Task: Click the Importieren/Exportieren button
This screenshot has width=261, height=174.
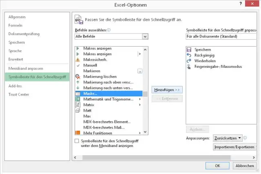Action: point(234,147)
